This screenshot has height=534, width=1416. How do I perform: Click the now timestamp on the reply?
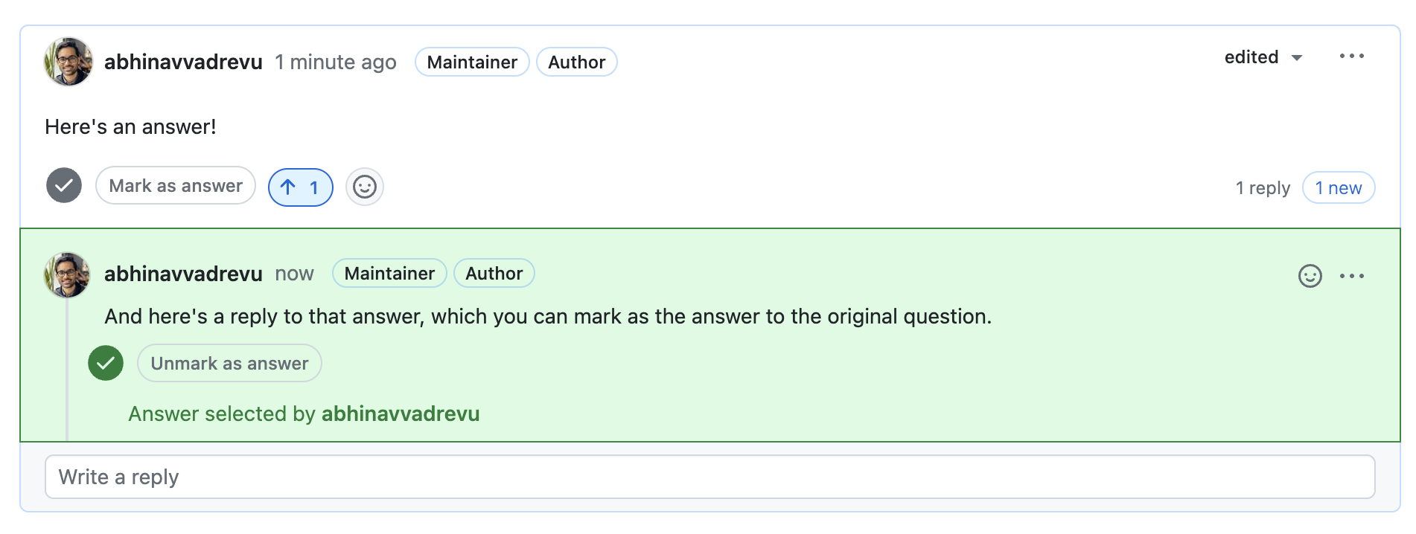(x=294, y=274)
